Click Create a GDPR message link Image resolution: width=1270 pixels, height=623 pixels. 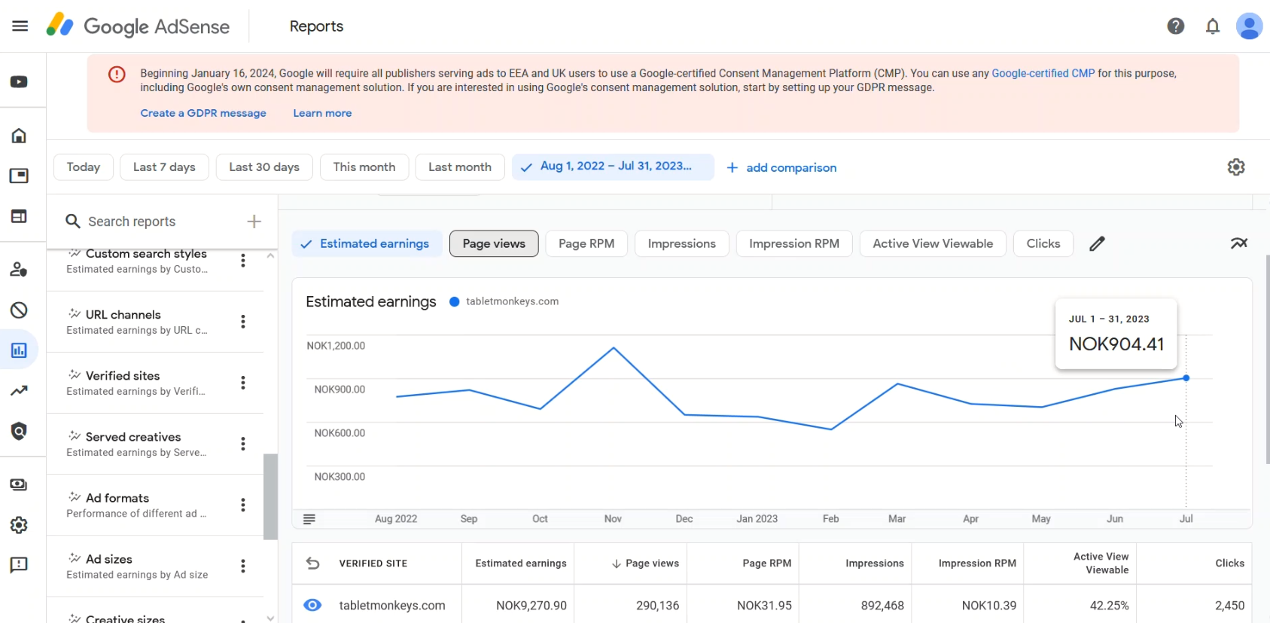click(x=203, y=113)
